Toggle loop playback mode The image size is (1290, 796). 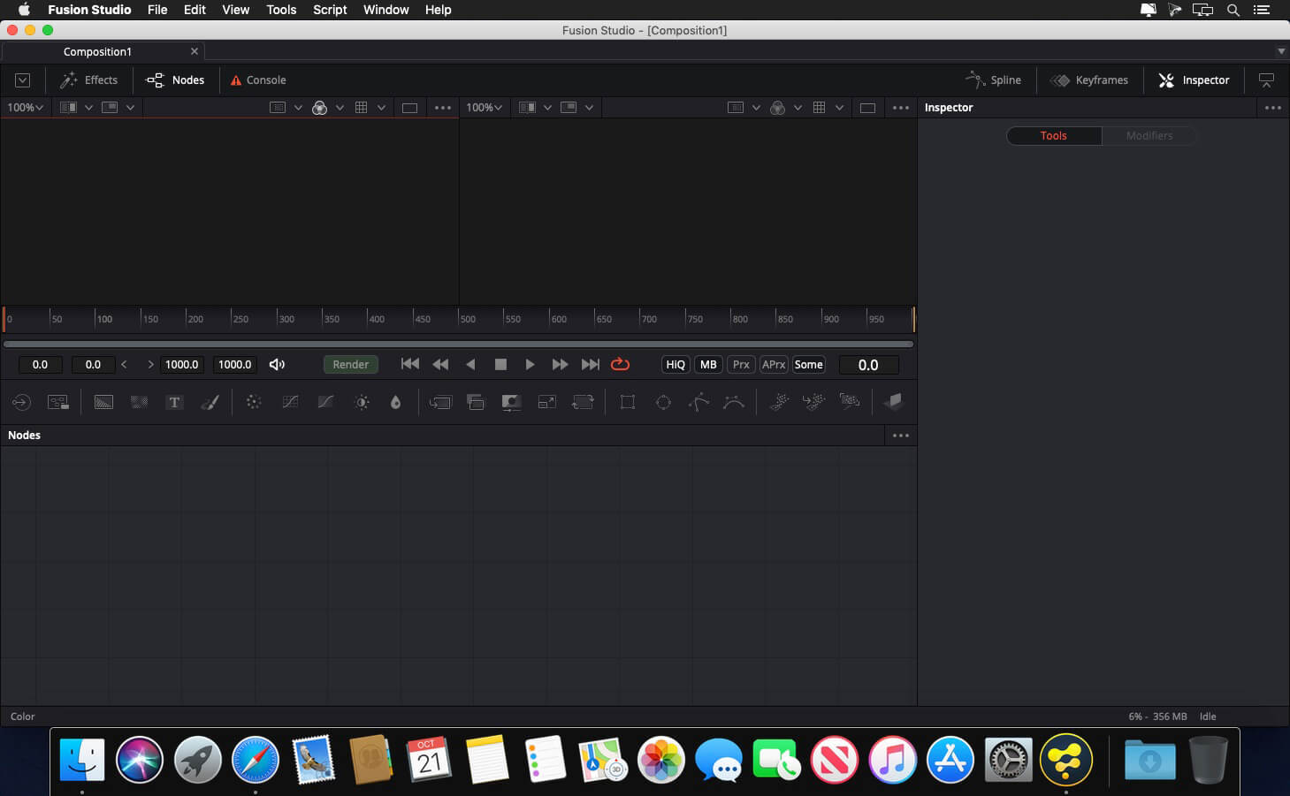click(620, 364)
